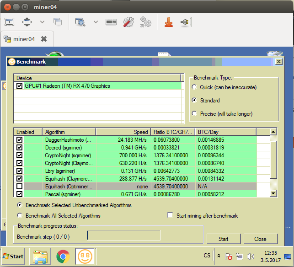Image resolution: width=294 pixels, height=267 pixels.
Task: Click the tools gears icon
Action: tap(146, 22)
